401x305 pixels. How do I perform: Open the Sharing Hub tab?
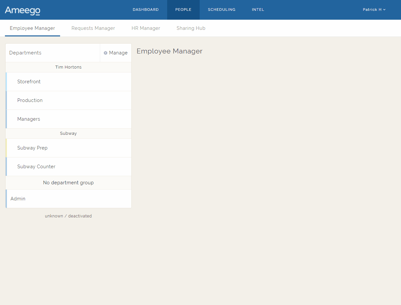point(191,28)
